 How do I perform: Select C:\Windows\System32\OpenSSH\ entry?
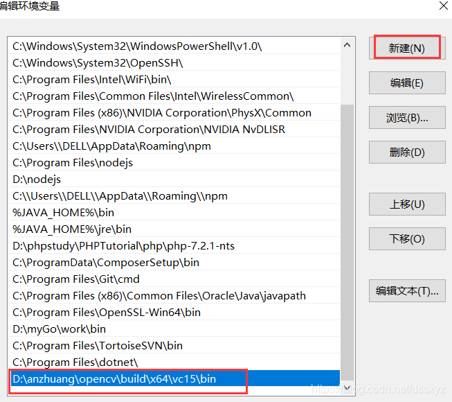click(174, 63)
